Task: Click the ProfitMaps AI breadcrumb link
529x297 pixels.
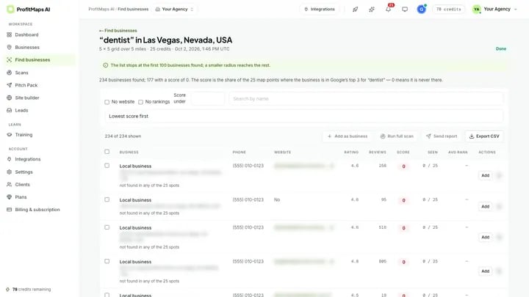Action: [101, 10]
